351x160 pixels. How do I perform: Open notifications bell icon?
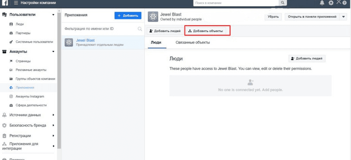pos(322,3)
